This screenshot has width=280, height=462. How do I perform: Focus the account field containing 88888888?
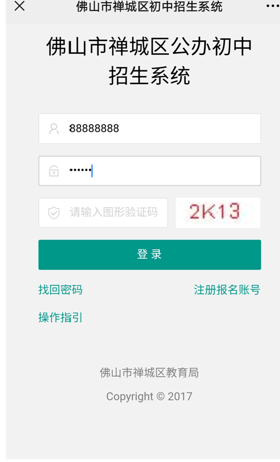click(150, 129)
